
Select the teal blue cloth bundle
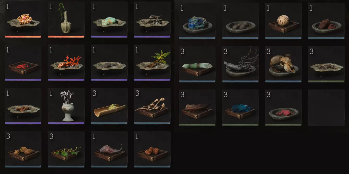pos(240,108)
